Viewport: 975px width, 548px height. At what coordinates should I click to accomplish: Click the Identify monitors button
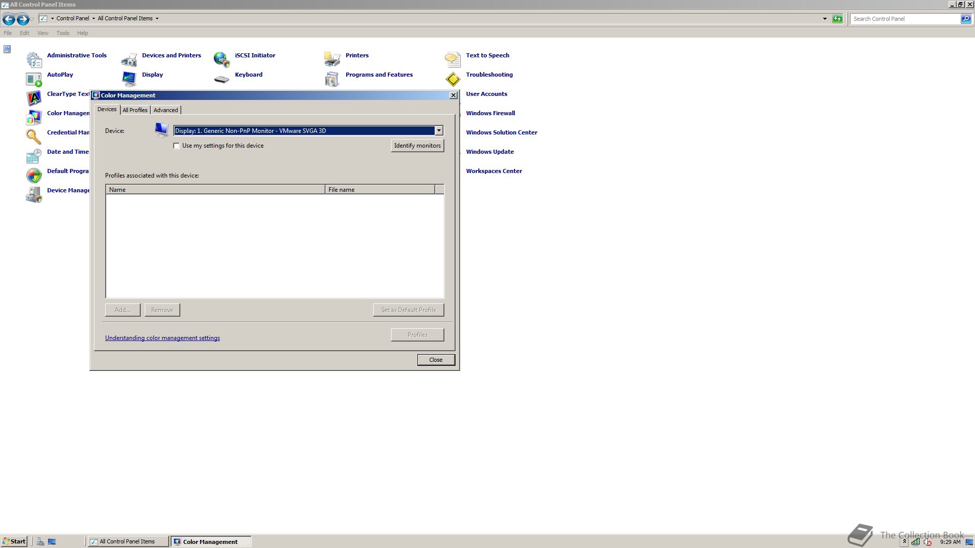pos(417,146)
